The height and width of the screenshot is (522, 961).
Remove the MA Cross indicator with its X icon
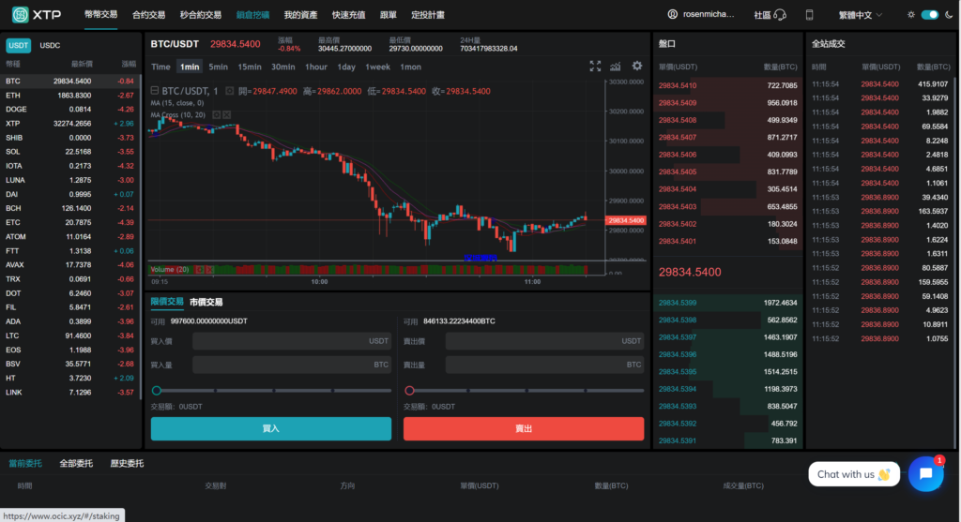point(226,114)
